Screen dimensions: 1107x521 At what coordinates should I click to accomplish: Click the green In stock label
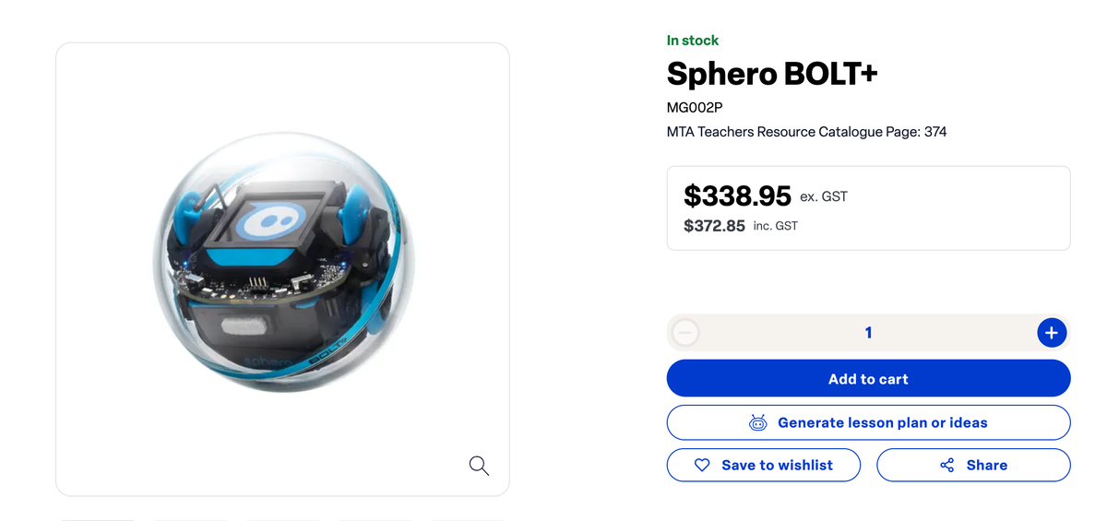[x=693, y=41]
